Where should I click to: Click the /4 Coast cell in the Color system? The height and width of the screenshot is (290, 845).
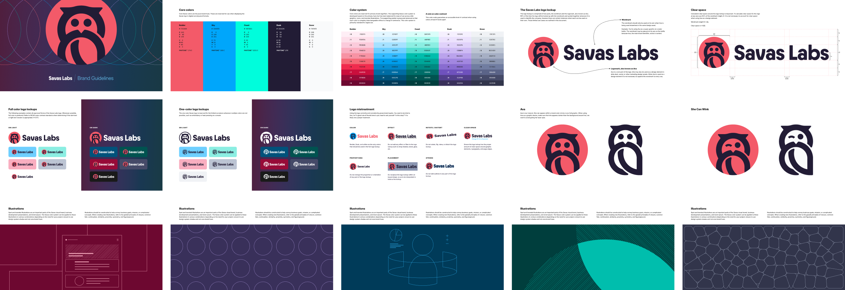point(422,56)
